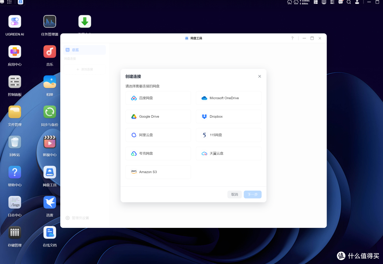Select 百度网盘 as the cloud drive
Screen dimensions: 383x264
[158, 98]
